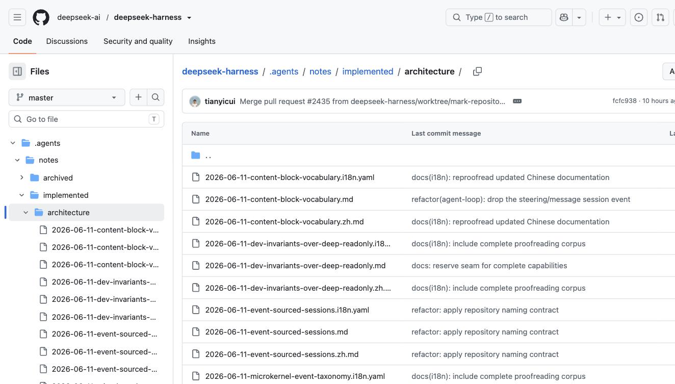Collapse the architecture folder chevron

(x=26, y=212)
